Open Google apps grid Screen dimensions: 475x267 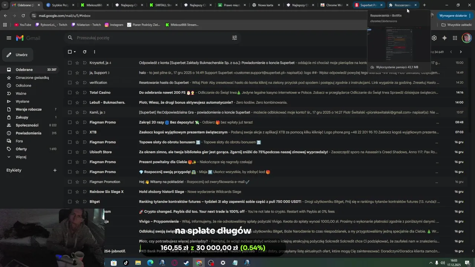point(455,38)
